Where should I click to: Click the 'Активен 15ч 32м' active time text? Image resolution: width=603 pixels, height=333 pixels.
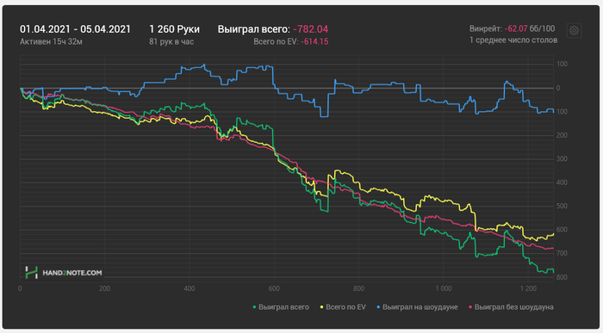51,41
